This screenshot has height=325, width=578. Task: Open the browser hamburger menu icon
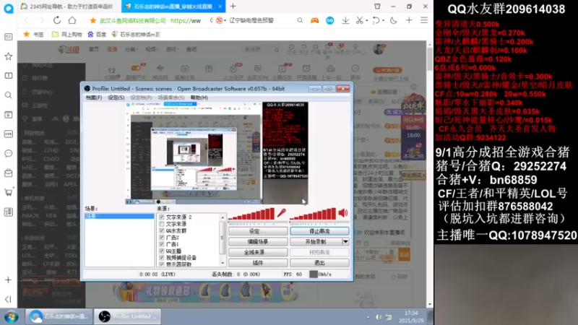click(x=424, y=20)
